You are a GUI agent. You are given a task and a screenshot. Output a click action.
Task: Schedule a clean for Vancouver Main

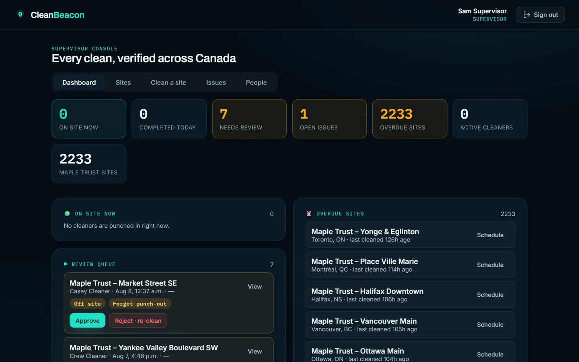(490, 325)
